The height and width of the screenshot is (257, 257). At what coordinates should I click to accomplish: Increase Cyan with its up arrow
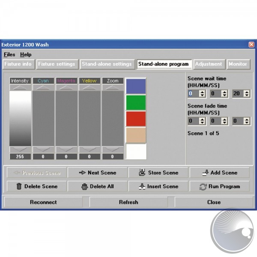click(x=43, y=87)
